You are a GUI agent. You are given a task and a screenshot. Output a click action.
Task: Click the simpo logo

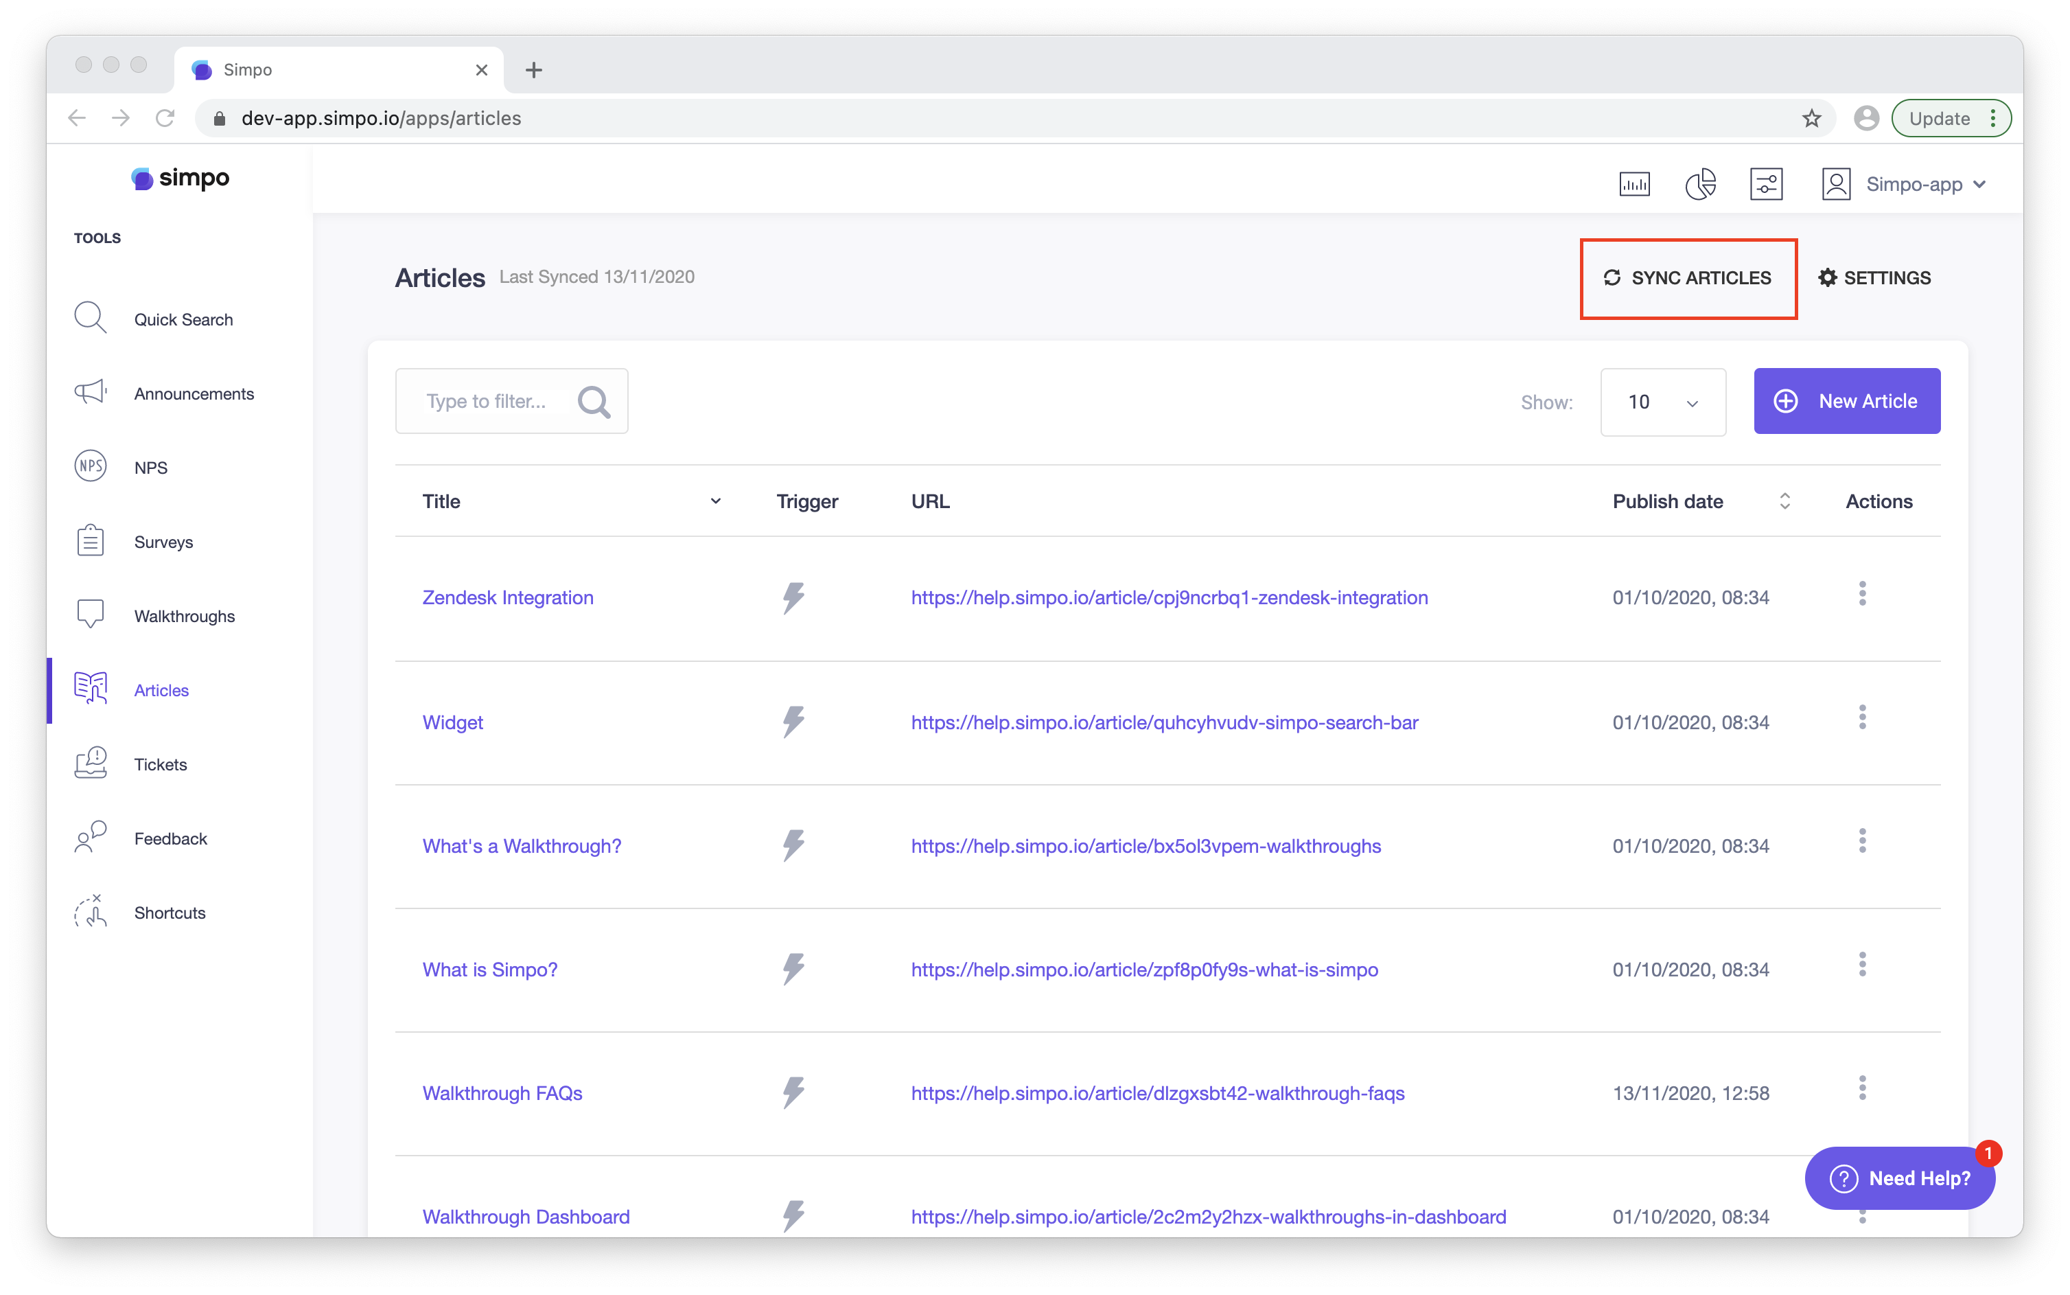click(180, 177)
